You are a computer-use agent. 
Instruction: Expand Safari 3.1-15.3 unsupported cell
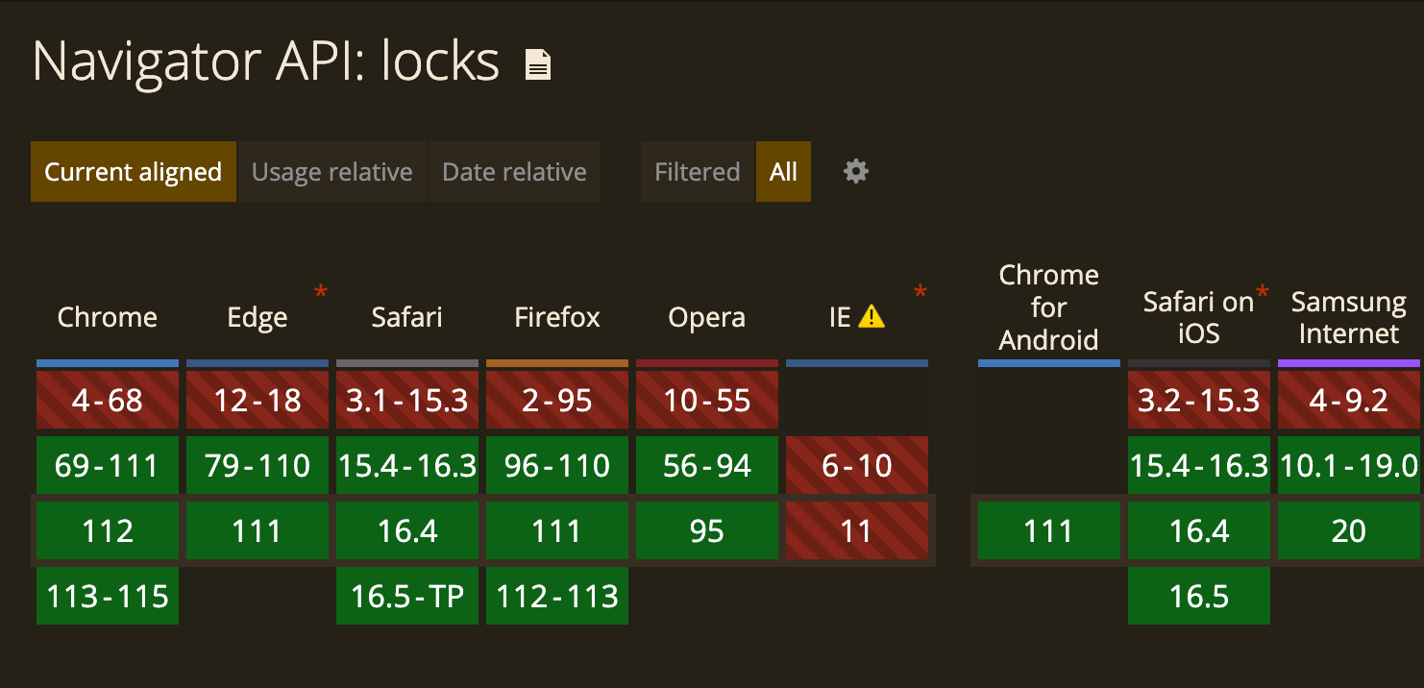coord(407,401)
